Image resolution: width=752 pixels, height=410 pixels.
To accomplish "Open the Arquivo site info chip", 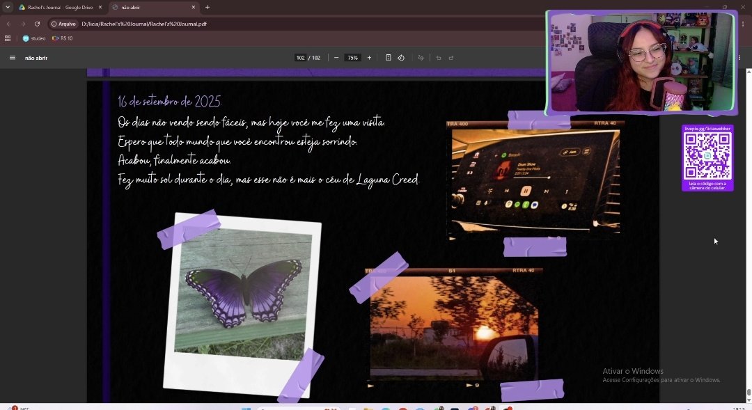I will (64, 24).
